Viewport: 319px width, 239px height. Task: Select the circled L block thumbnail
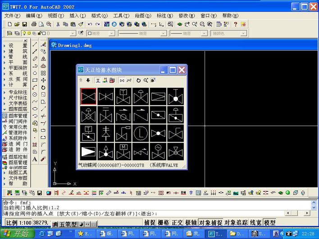pos(141,133)
